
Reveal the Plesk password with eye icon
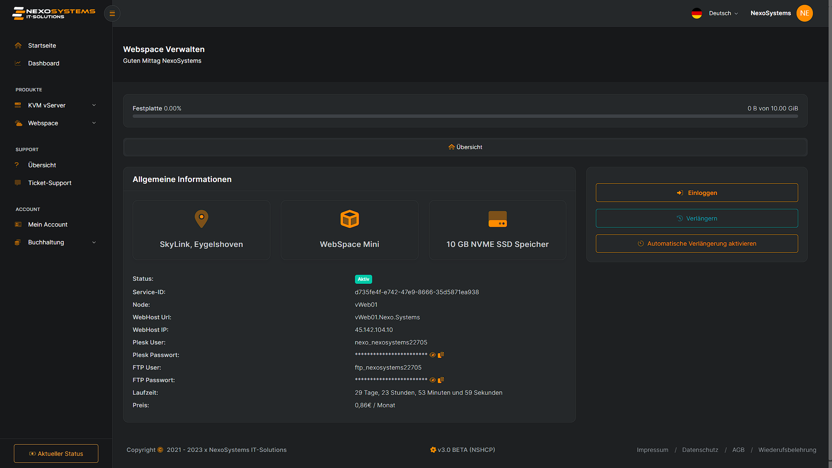[432, 355]
